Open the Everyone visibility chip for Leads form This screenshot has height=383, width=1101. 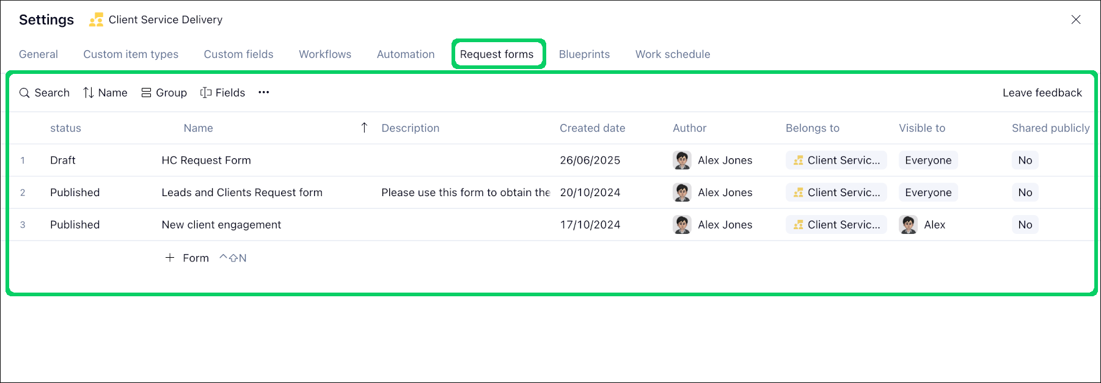(x=927, y=192)
